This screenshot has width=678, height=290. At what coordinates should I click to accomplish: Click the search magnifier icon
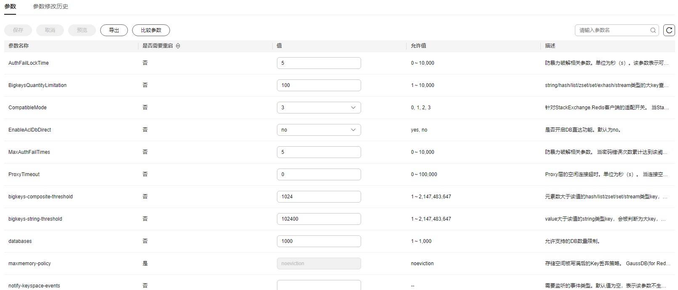[653, 30]
